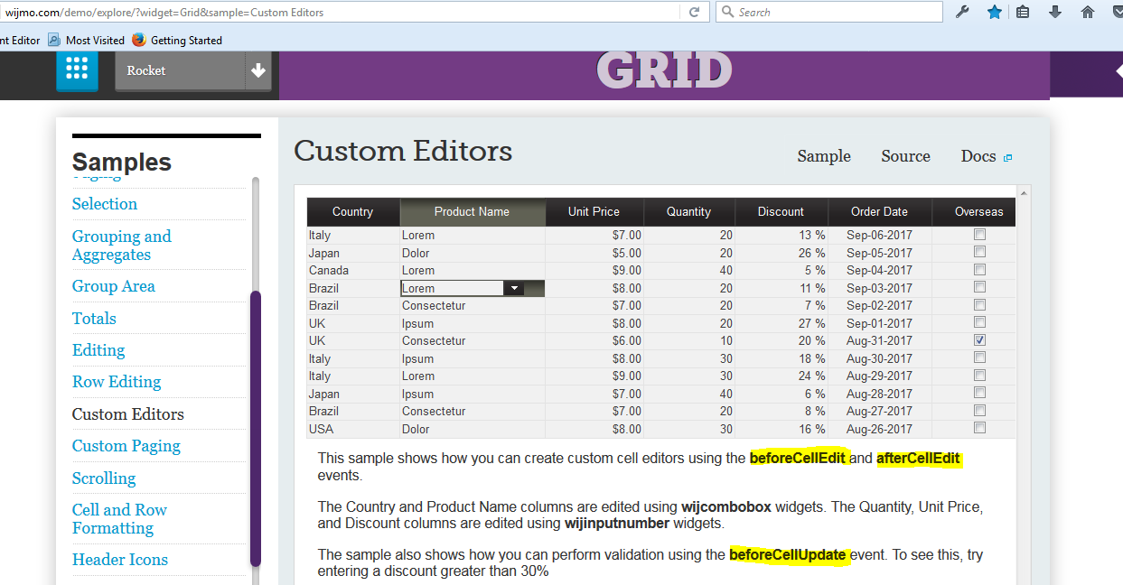Click the quantity 10 cell

[x=689, y=340]
